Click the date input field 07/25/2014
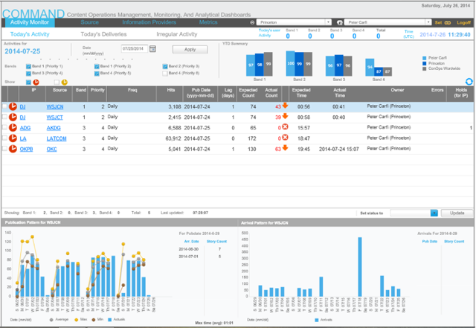This screenshot has height=328, width=476. [x=134, y=48]
